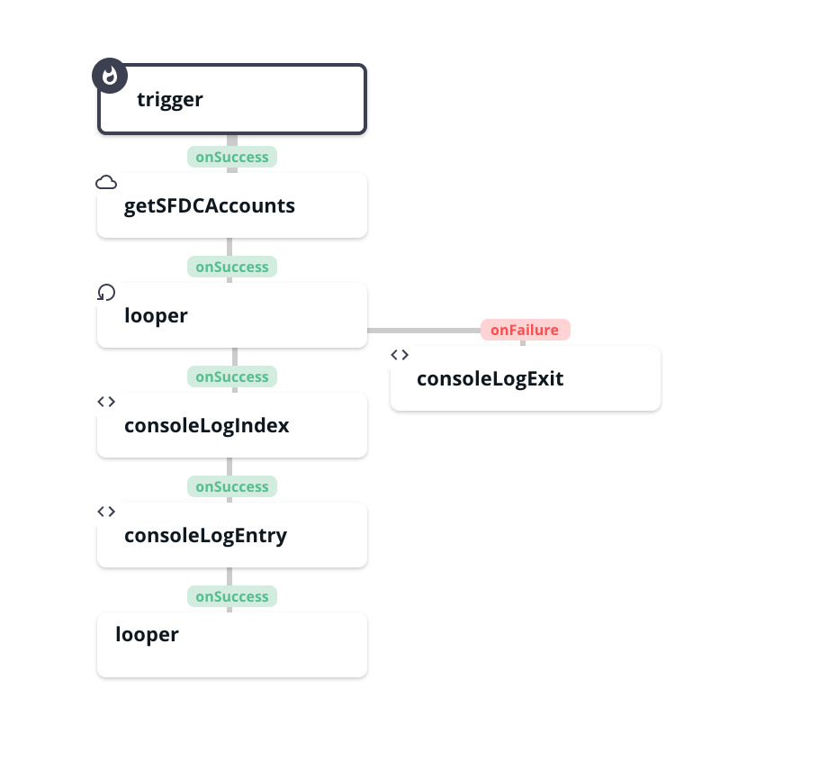This screenshot has width=819, height=762.
Task: Open the consoleLogEntry step
Action: (x=232, y=535)
